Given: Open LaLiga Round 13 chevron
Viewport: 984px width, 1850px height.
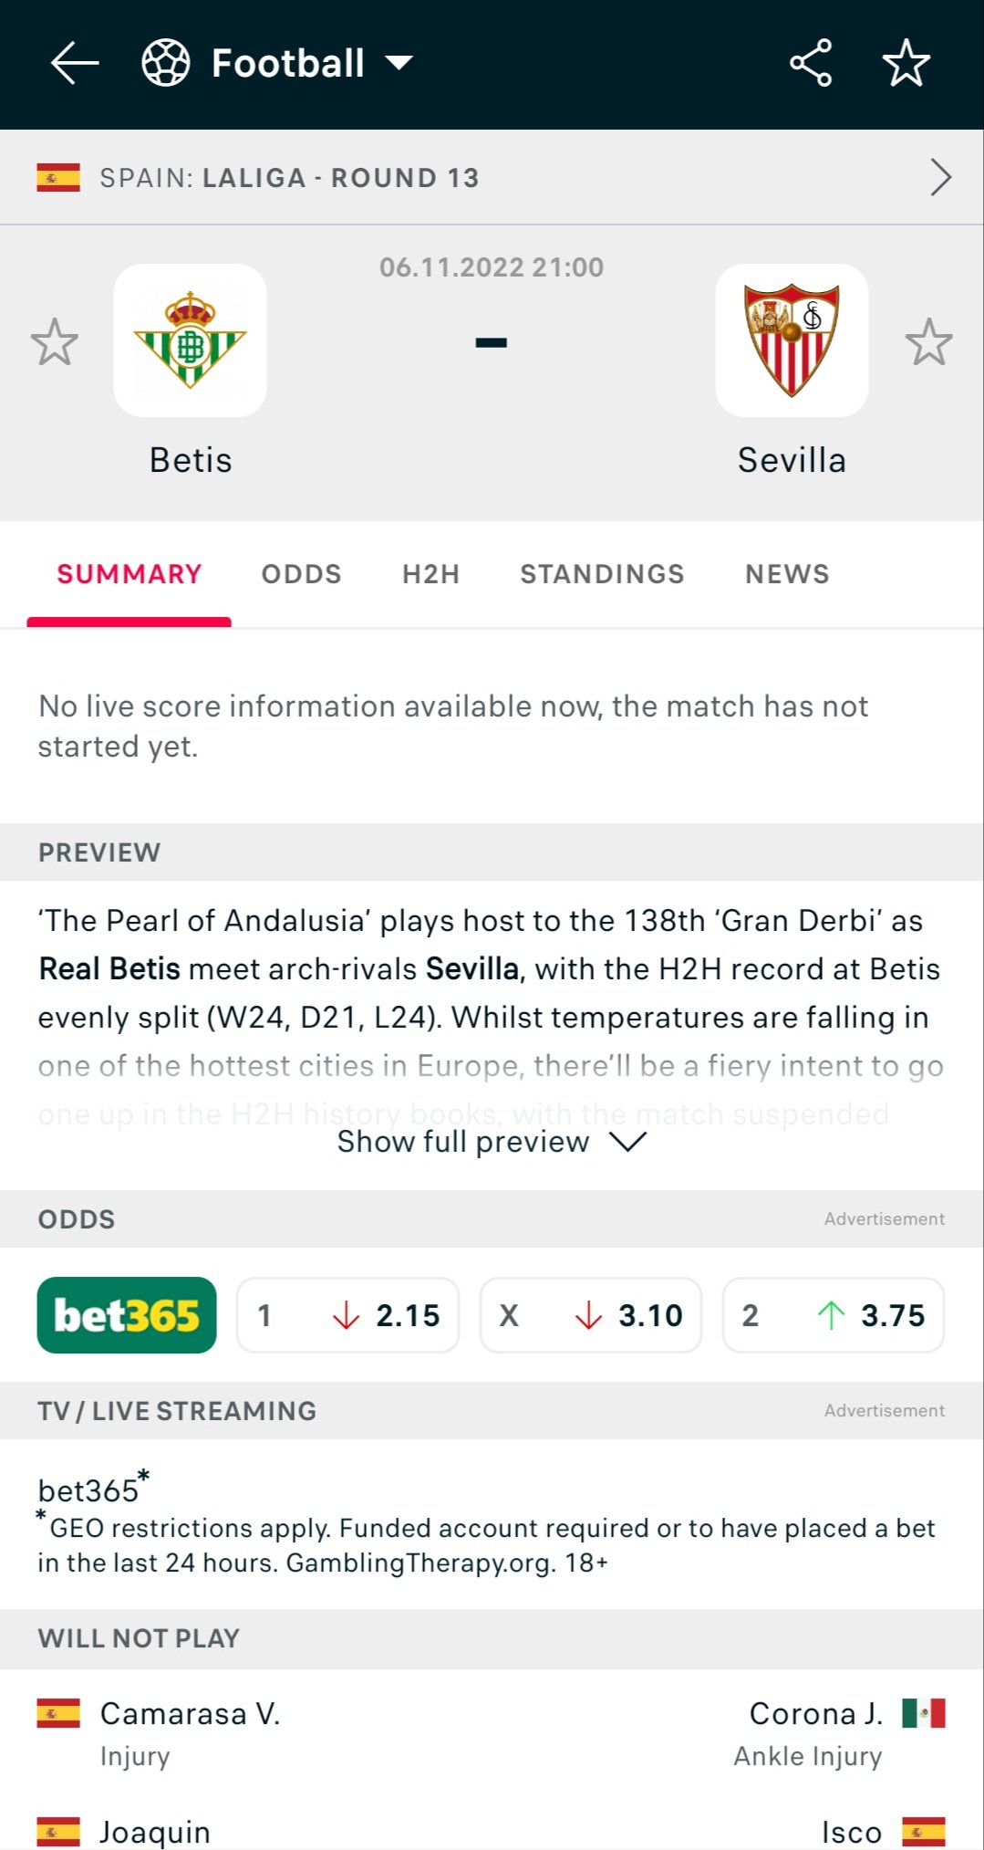Looking at the screenshot, I should [940, 177].
